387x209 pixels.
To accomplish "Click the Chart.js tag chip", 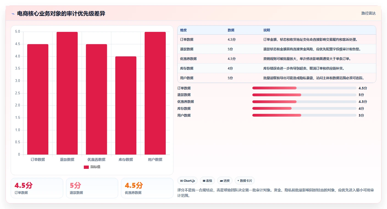I will tap(187, 181).
